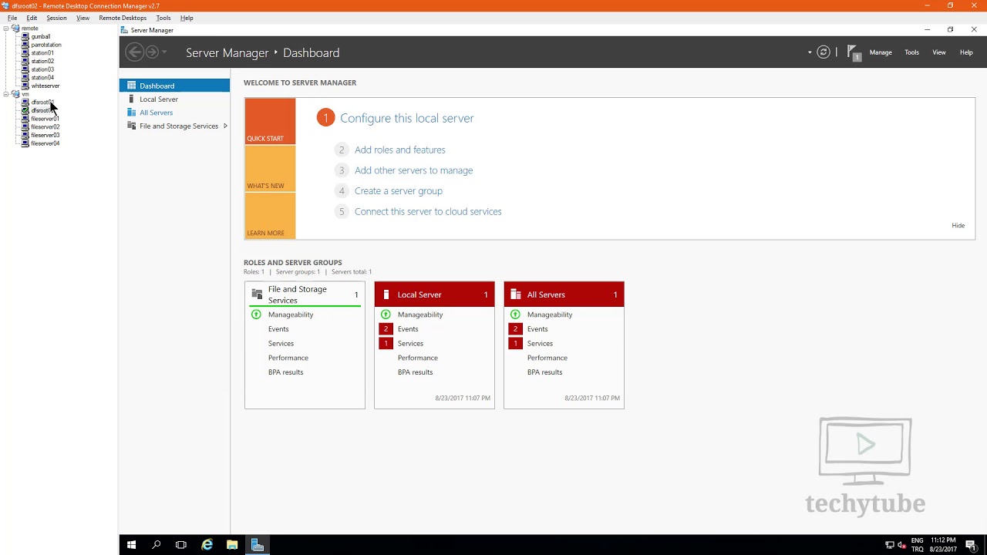The height and width of the screenshot is (555, 987).
Task: Open the Session menu
Action: click(56, 18)
